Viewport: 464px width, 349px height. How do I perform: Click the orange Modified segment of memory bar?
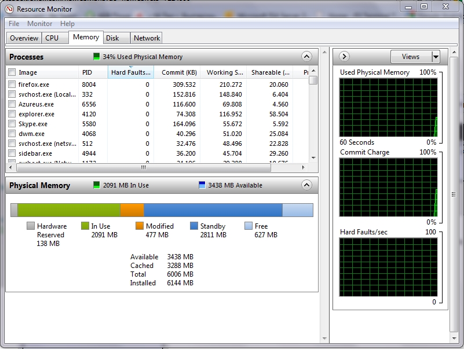click(132, 210)
